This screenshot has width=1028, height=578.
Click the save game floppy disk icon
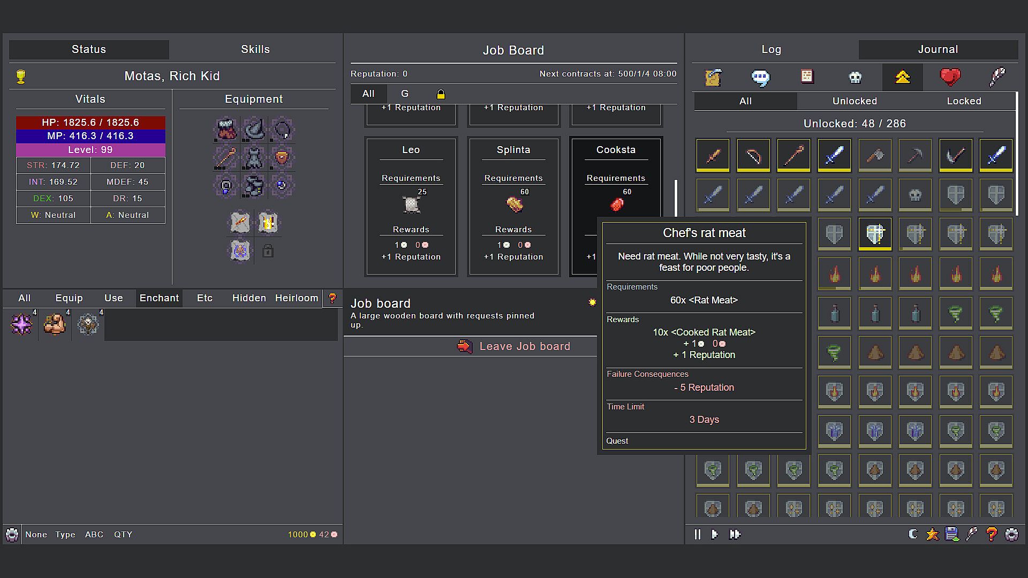click(x=952, y=534)
